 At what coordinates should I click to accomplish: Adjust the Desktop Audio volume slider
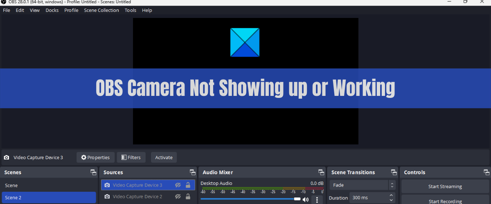coord(250,199)
